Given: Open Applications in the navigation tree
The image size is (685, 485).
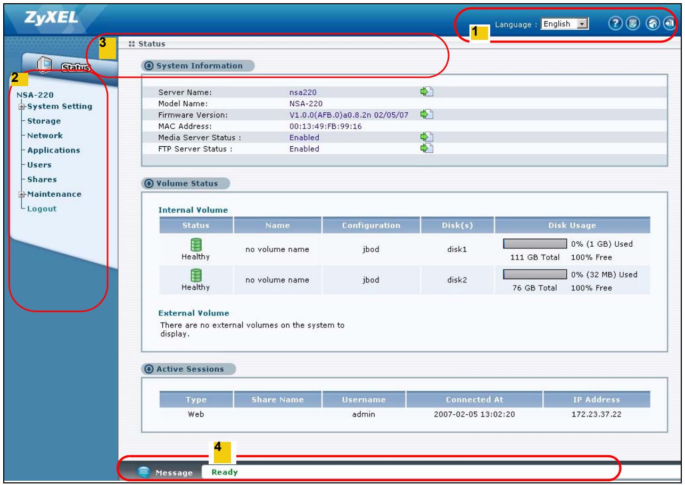Looking at the screenshot, I should [x=53, y=150].
